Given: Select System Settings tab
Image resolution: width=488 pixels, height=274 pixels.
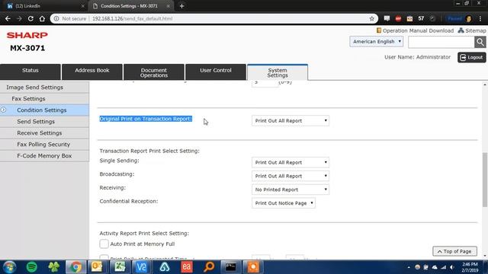Looking at the screenshot, I should tap(278, 72).
